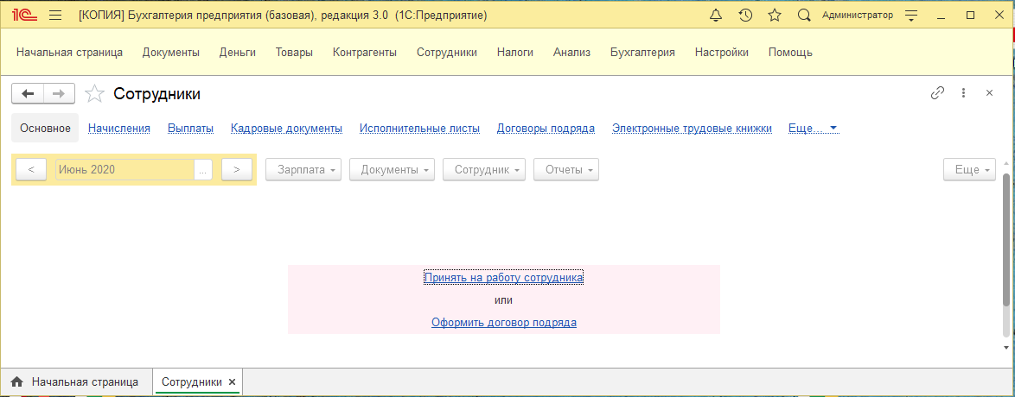Viewport: 1015px width, 397px height.
Task: Switch to next month arrow button
Action: [236, 170]
